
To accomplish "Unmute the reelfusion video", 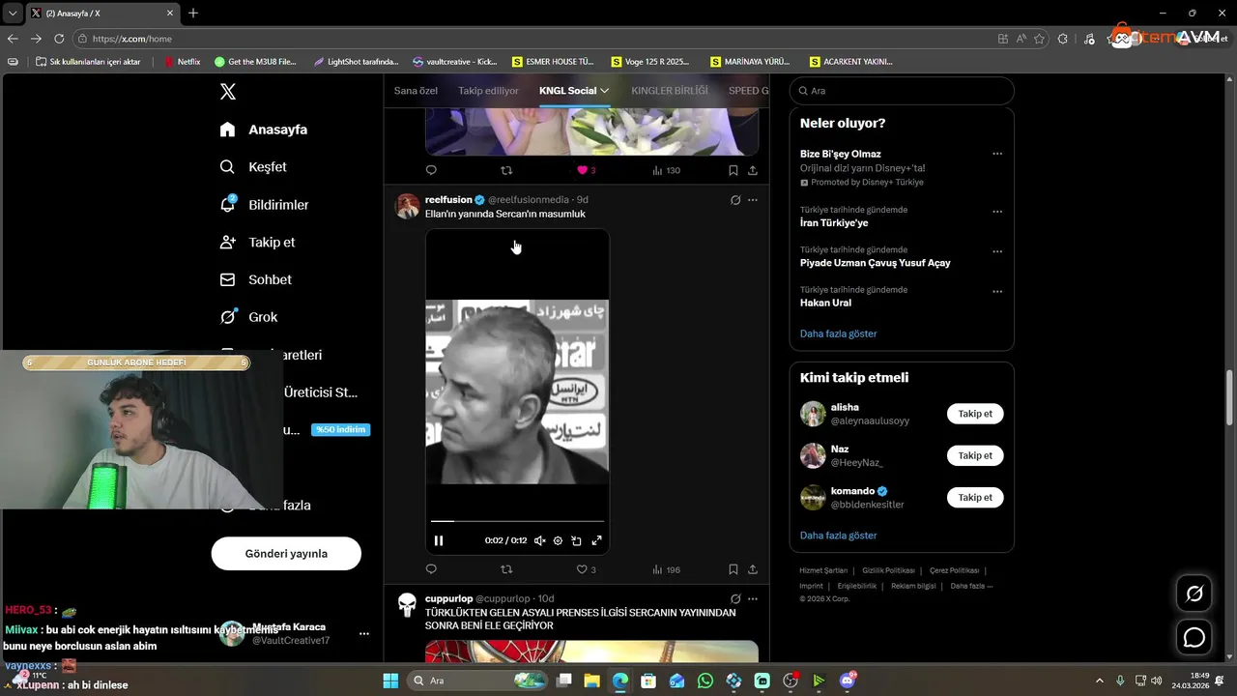I will coord(539,541).
